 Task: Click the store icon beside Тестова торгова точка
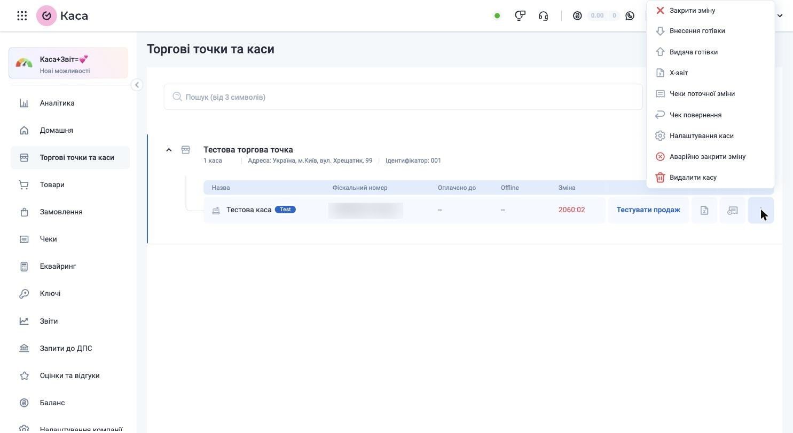pyautogui.click(x=186, y=150)
